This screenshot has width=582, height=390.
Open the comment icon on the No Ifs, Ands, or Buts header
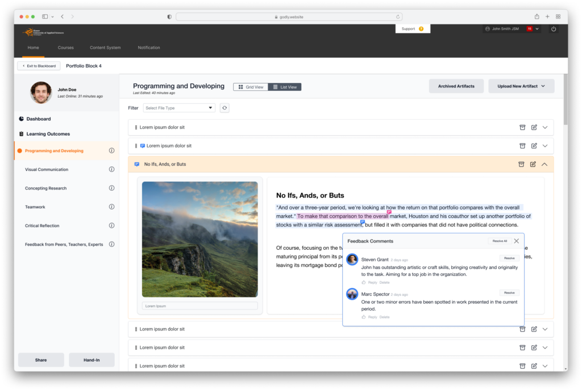[137, 164]
